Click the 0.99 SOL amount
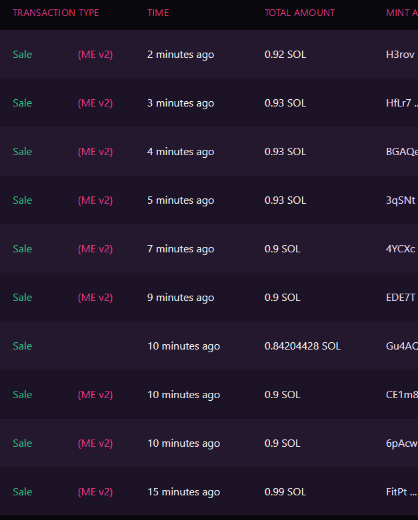418x520 pixels. [x=285, y=492]
